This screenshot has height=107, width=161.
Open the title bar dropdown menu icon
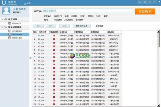(145, 2)
